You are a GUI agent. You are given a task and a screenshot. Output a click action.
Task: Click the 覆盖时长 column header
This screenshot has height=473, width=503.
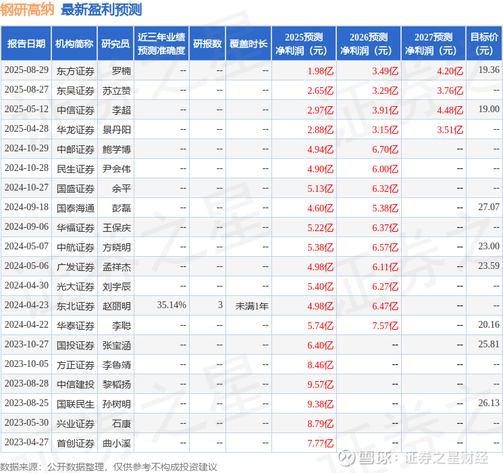[248, 44]
